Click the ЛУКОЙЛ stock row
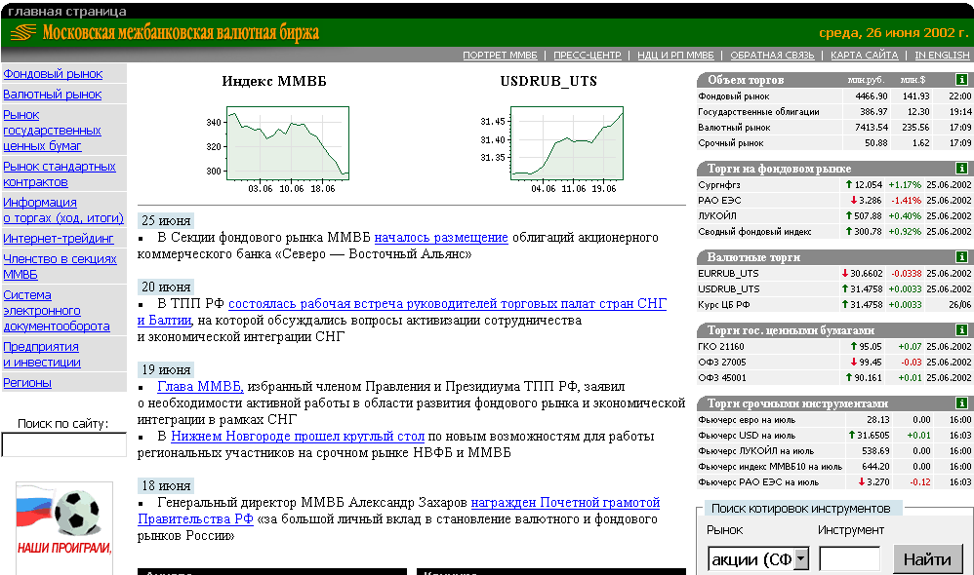This screenshot has height=575, width=974. pyautogui.click(x=834, y=215)
